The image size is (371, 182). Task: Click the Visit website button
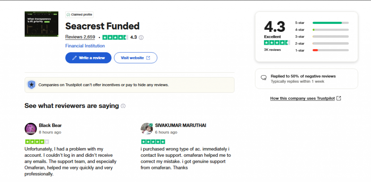click(x=136, y=58)
